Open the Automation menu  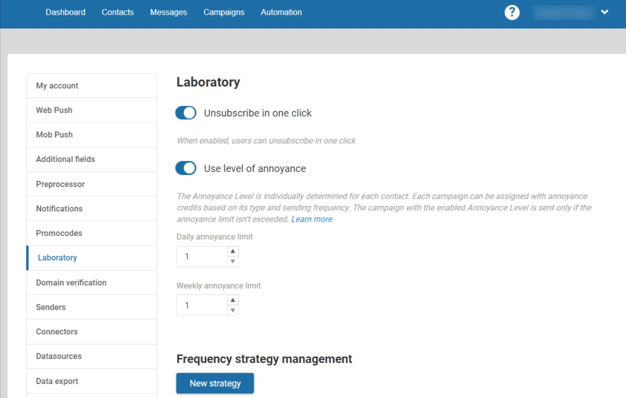[281, 12]
